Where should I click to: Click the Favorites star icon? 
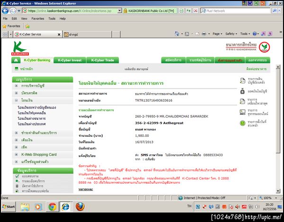(x=5, y=26)
